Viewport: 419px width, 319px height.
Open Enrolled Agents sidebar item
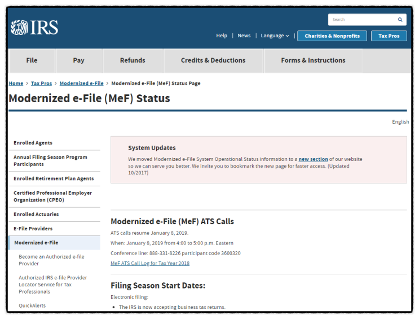click(54, 143)
